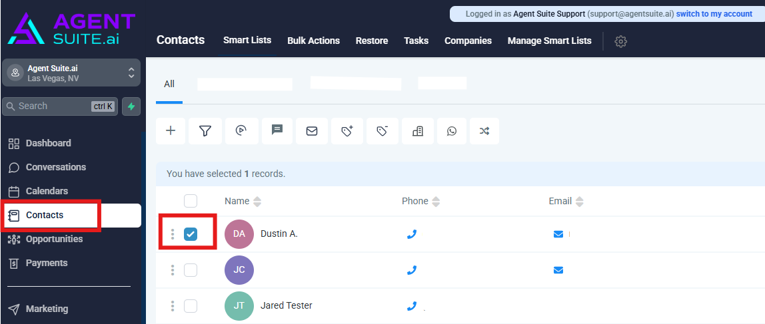
Task: Click the switch to my account link
Action: coord(714,14)
